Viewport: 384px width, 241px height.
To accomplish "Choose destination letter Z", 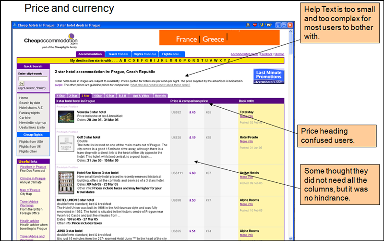I will point(229,61).
